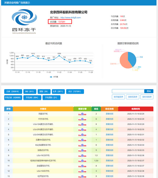Click the 本月流量 23,704次 value
Image resolution: width=158 pixels, height=178 pixels.
pos(124,24)
